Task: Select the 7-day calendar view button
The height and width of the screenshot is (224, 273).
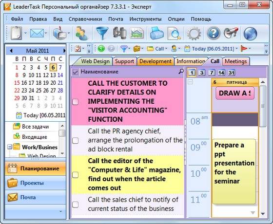Action: (212, 73)
